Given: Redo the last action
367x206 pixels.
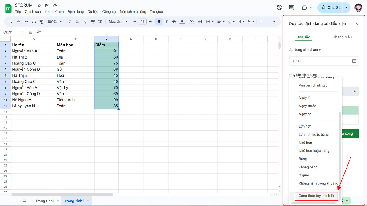Looking at the screenshot, I should [x=26, y=22].
